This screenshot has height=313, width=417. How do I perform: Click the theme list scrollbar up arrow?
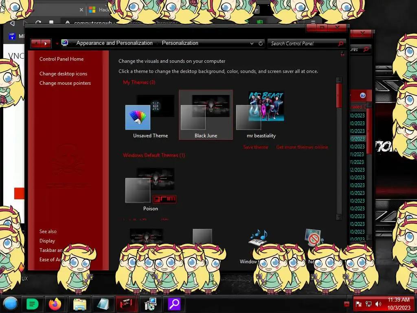[339, 80]
